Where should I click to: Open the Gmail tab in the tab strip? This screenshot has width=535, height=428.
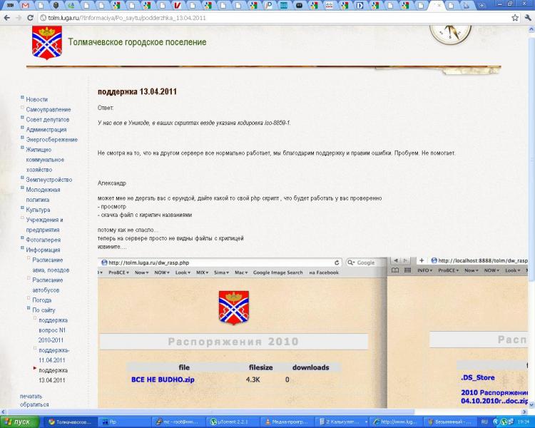point(26,5)
